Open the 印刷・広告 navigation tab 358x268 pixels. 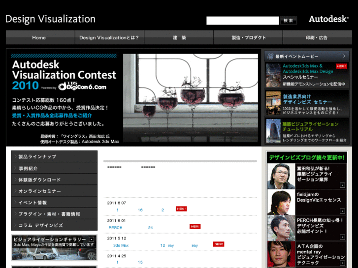[x=317, y=38]
